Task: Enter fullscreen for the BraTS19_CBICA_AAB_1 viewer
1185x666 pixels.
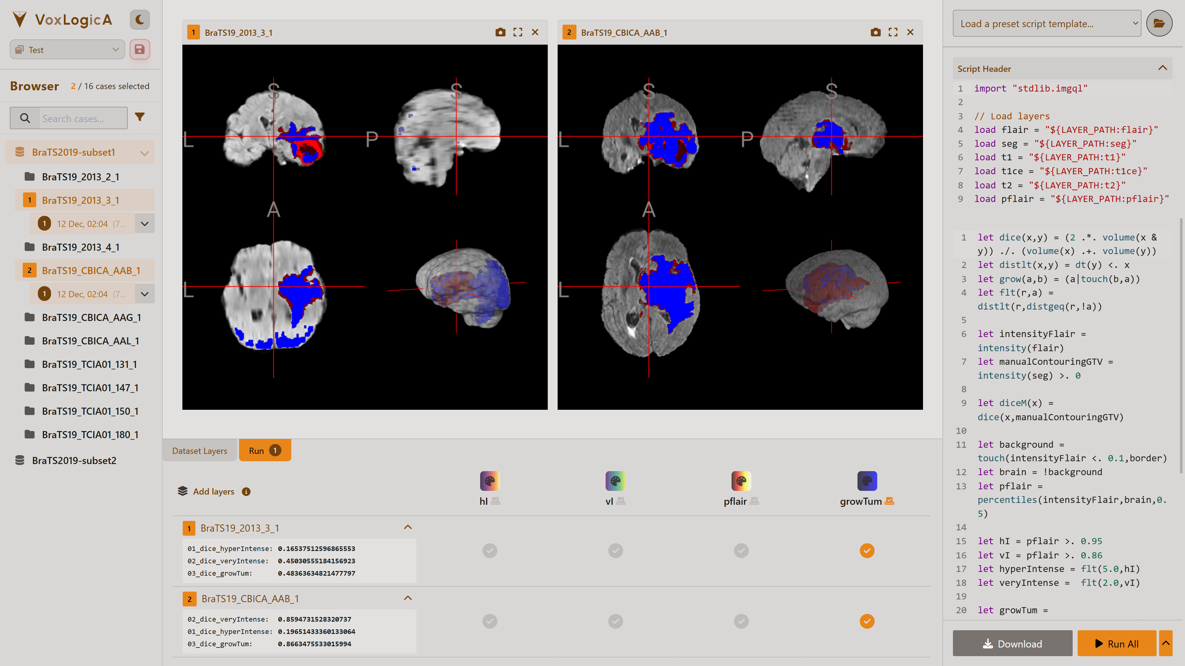Action: (x=893, y=32)
